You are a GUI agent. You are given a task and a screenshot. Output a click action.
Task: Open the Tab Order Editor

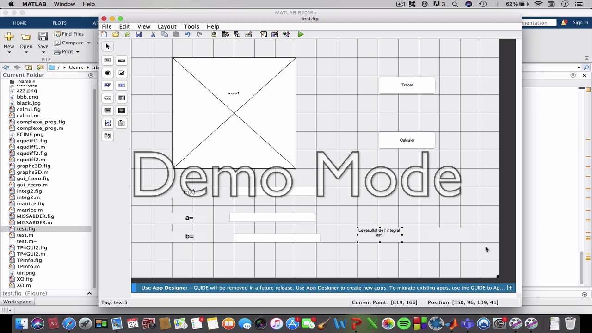point(237,34)
